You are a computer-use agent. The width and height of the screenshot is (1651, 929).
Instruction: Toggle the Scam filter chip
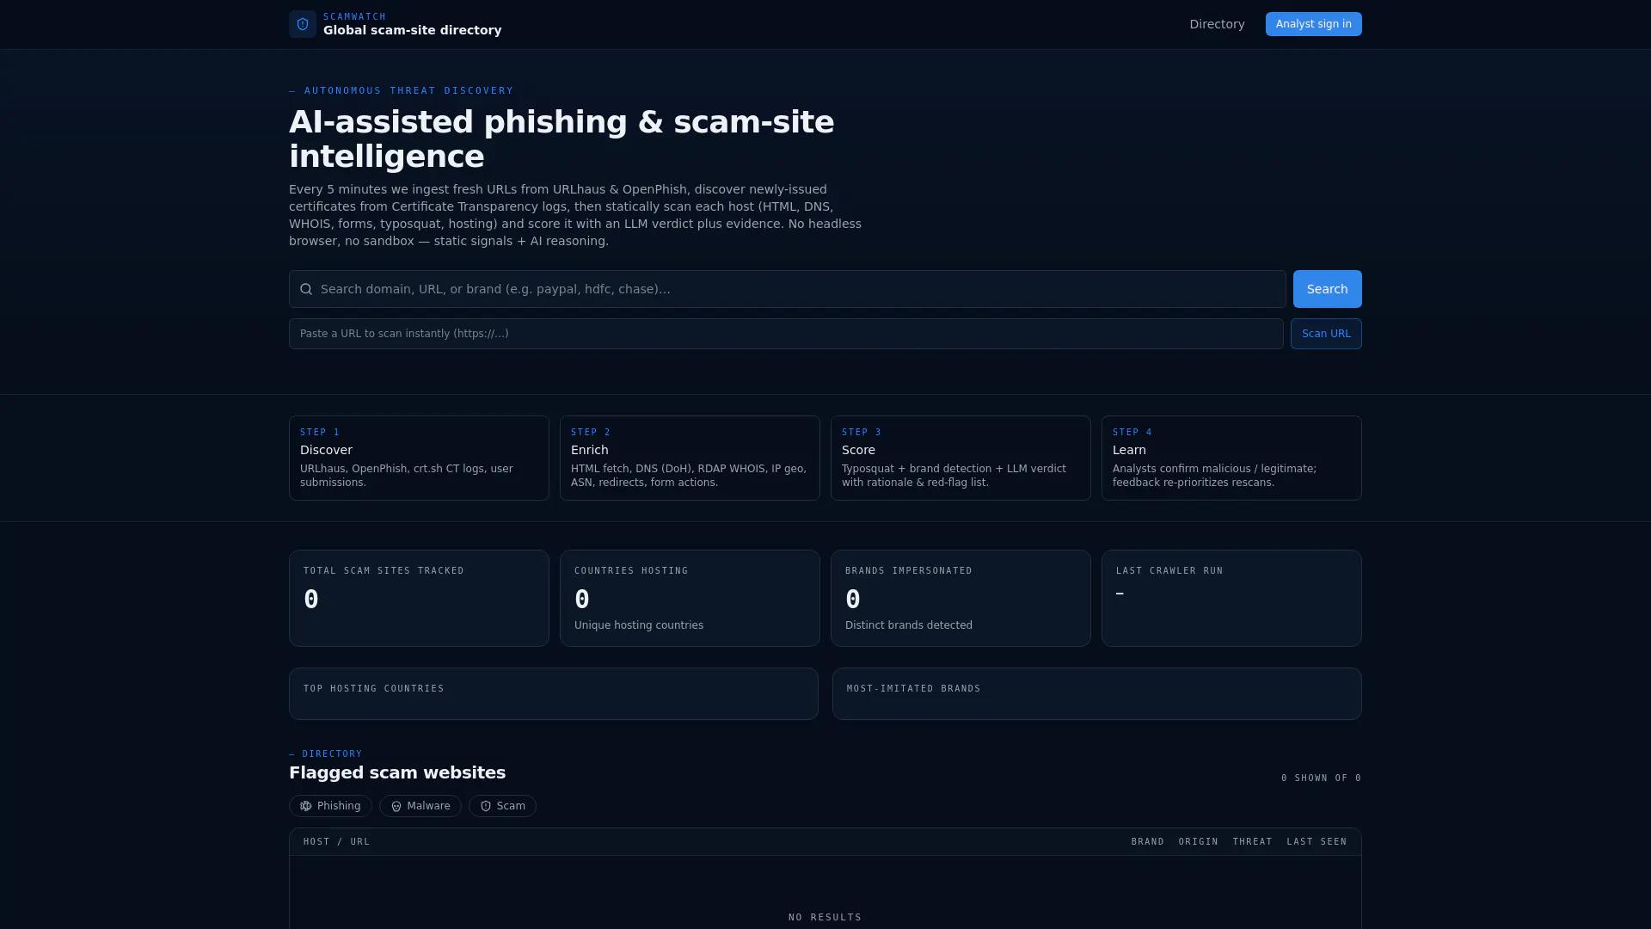pos(502,806)
